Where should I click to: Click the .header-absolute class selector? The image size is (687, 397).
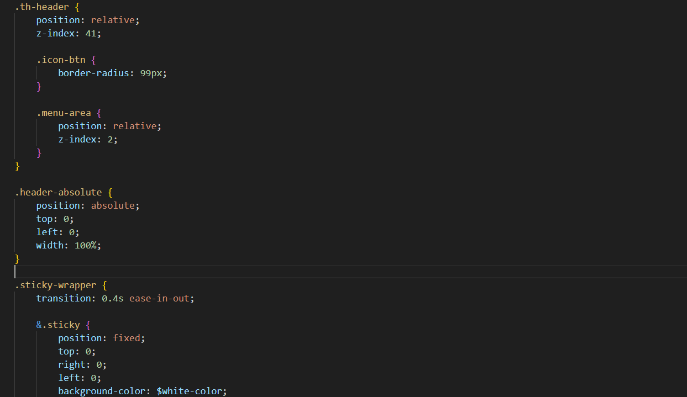[x=58, y=192]
